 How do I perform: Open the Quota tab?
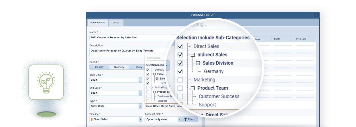[116, 23]
